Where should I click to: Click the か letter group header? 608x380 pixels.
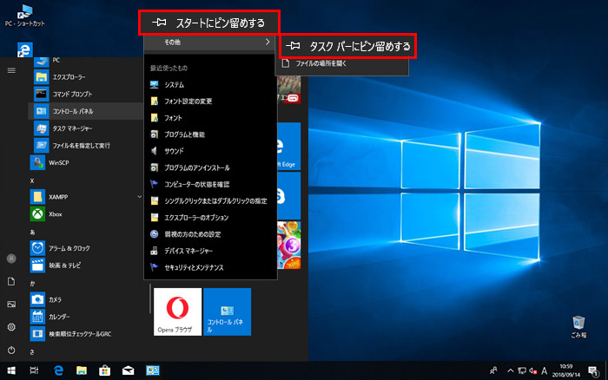click(x=32, y=284)
